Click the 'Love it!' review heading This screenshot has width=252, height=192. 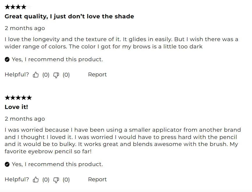click(16, 107)
